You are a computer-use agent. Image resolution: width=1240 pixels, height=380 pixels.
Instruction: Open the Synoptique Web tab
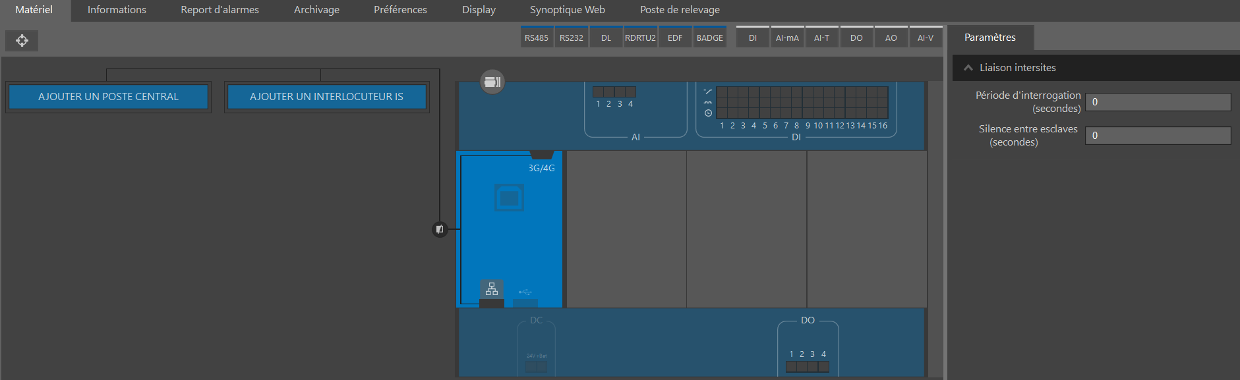pos(567,10)
